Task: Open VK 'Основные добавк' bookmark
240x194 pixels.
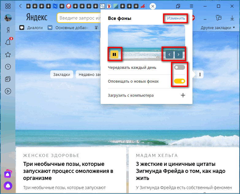Action: pyautogui.click(x=68, y=28)
